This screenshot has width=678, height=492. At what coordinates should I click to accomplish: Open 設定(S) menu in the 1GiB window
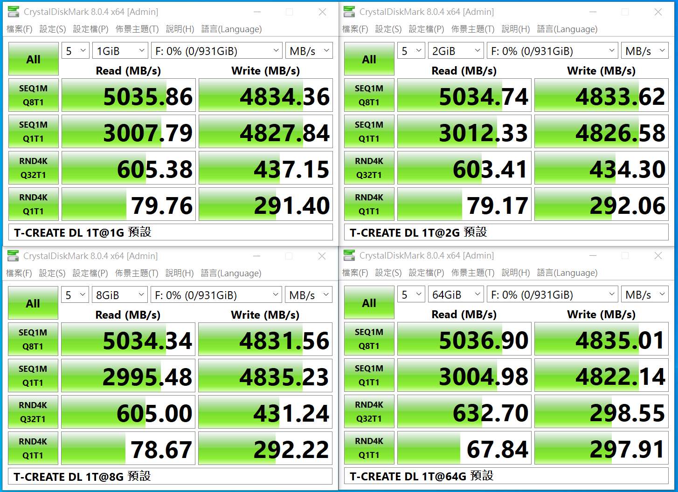point(53,29)
